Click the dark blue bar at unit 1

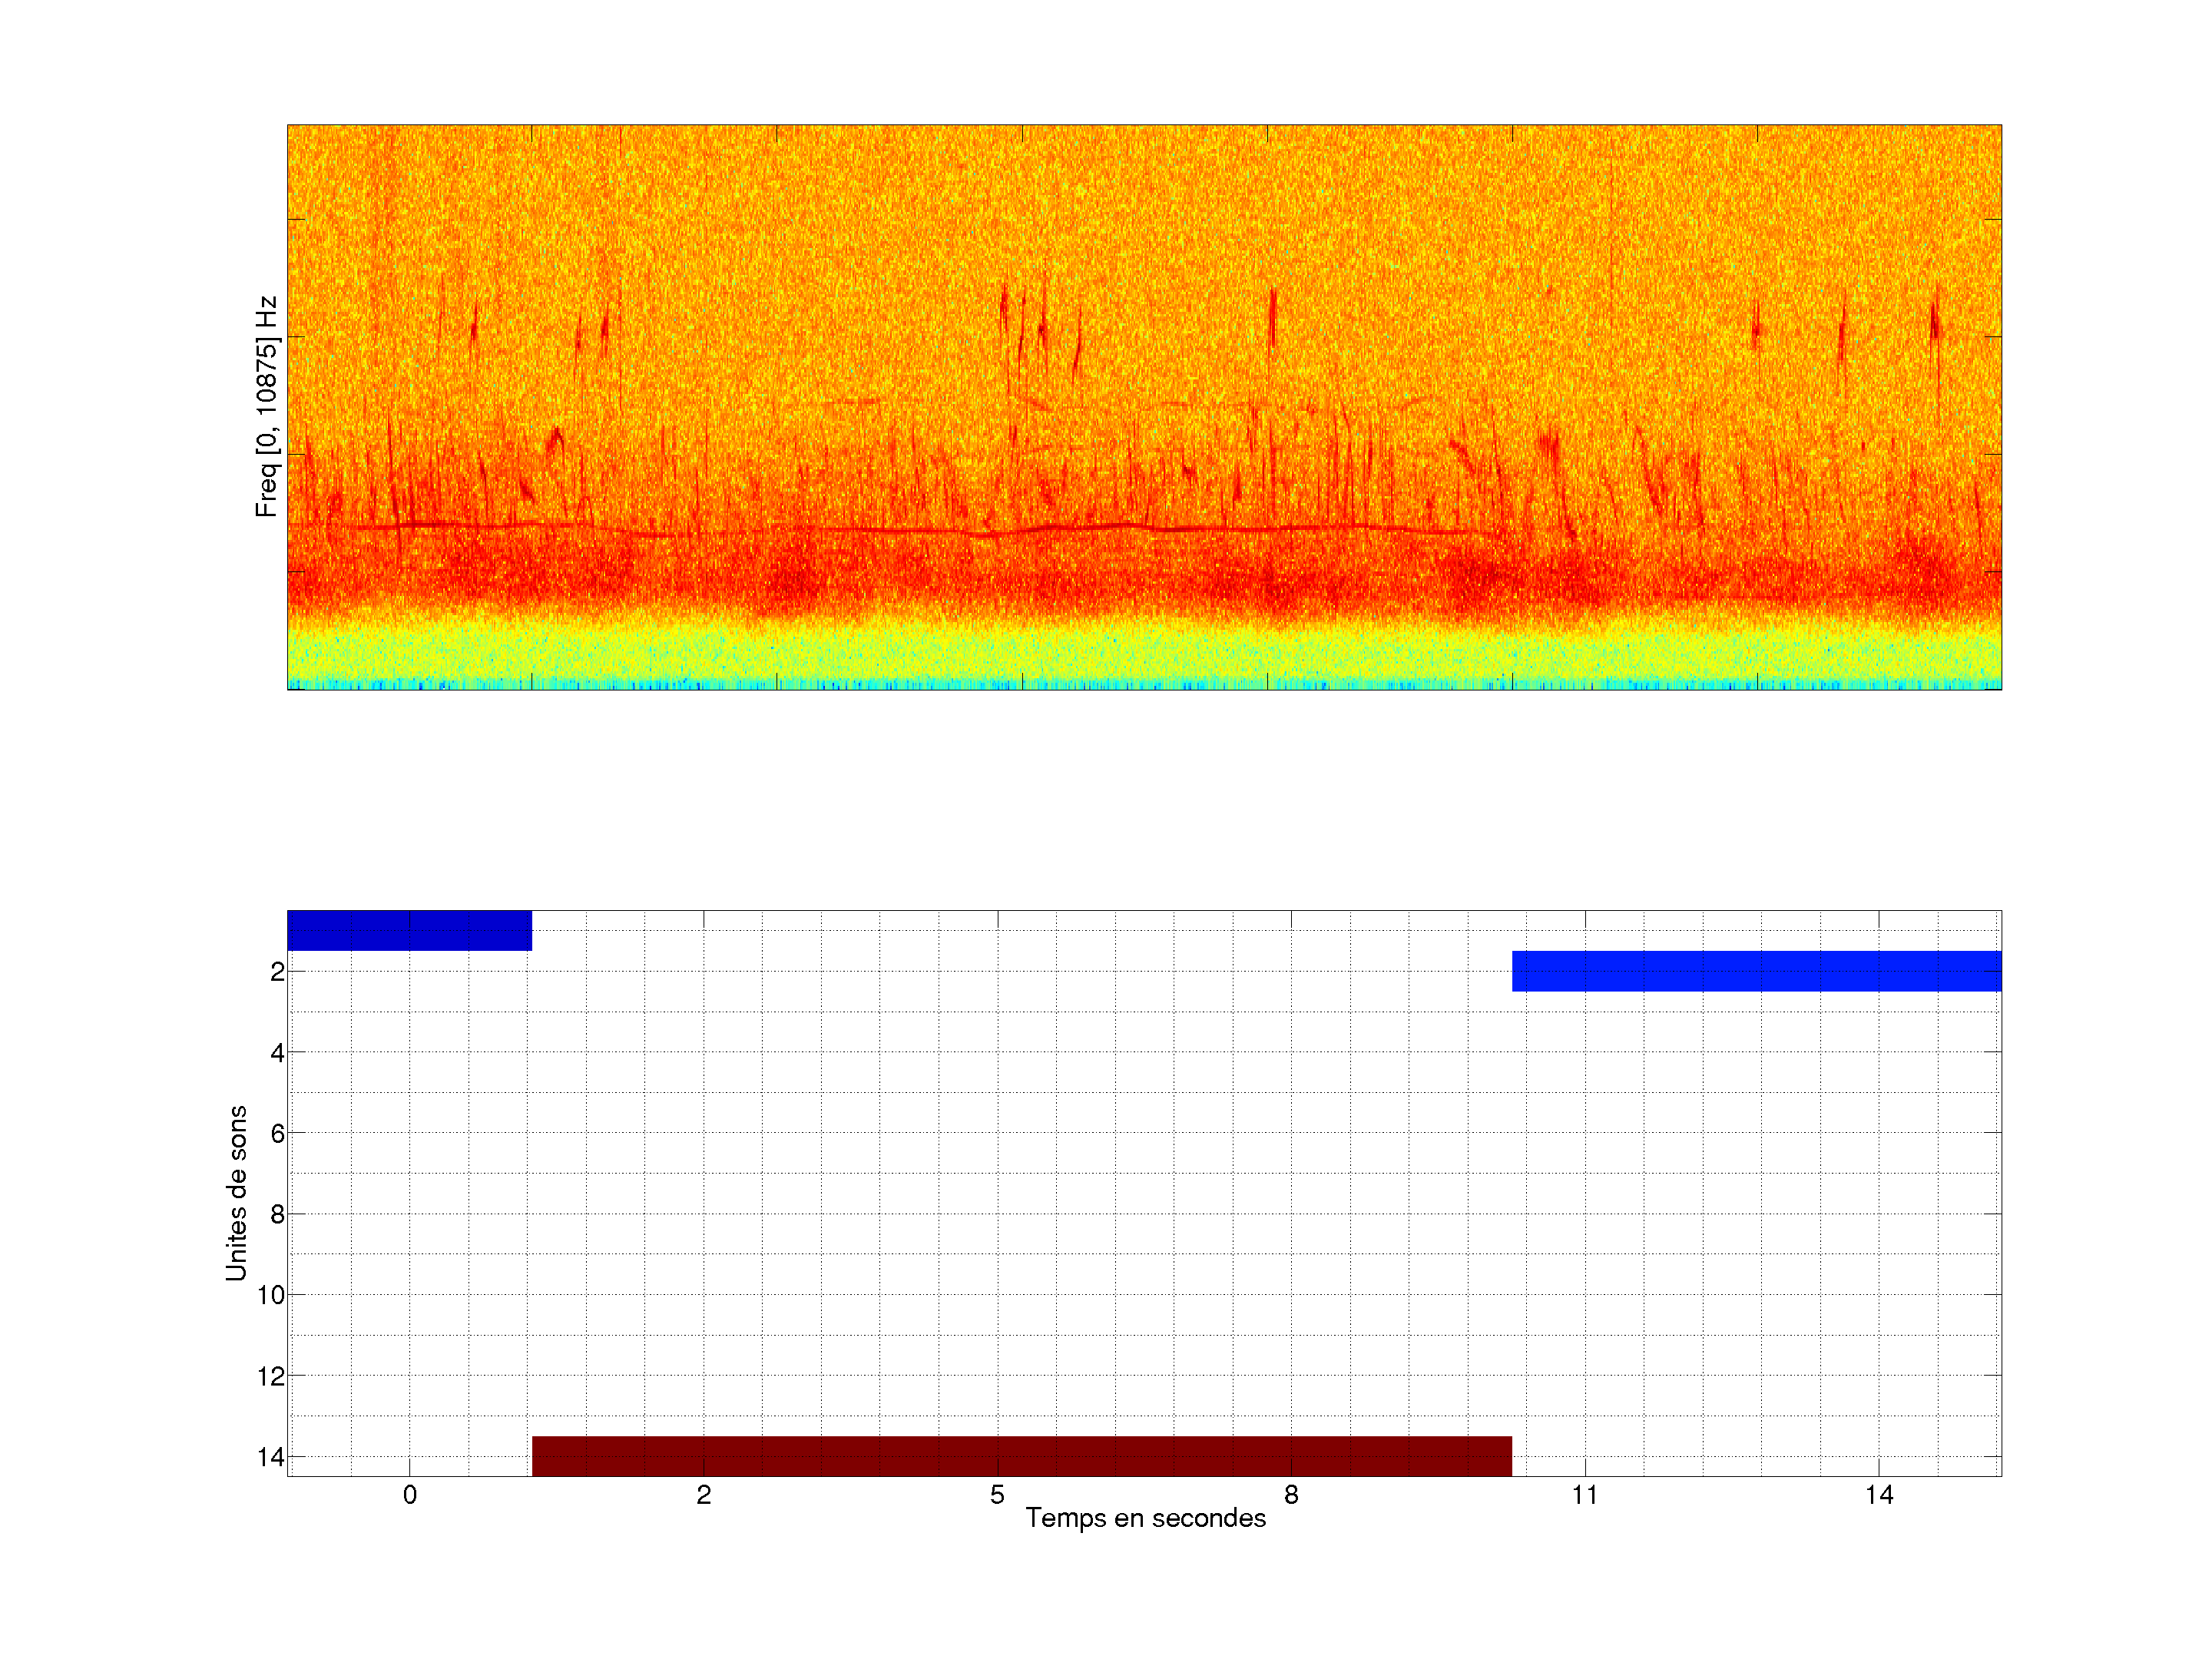[409, 930]
